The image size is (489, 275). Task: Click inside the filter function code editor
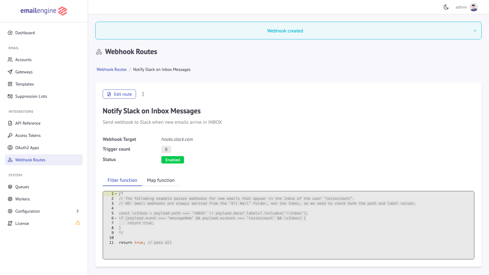coord(289,225)
